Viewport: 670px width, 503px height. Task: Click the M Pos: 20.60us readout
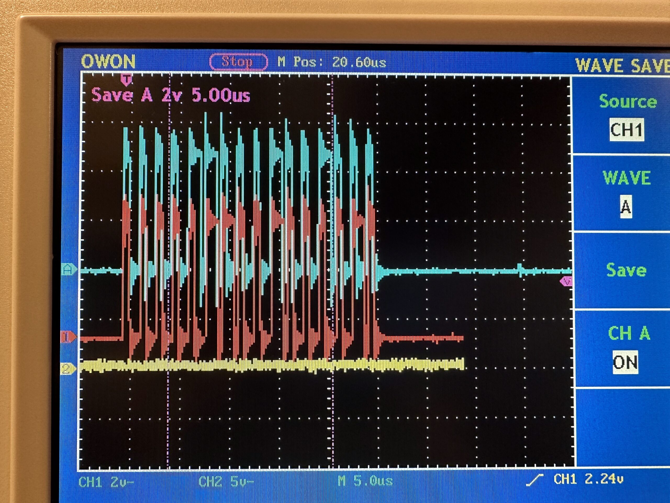332,62
